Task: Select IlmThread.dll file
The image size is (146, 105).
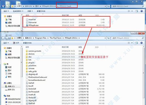Action: [x=32, y=92]
